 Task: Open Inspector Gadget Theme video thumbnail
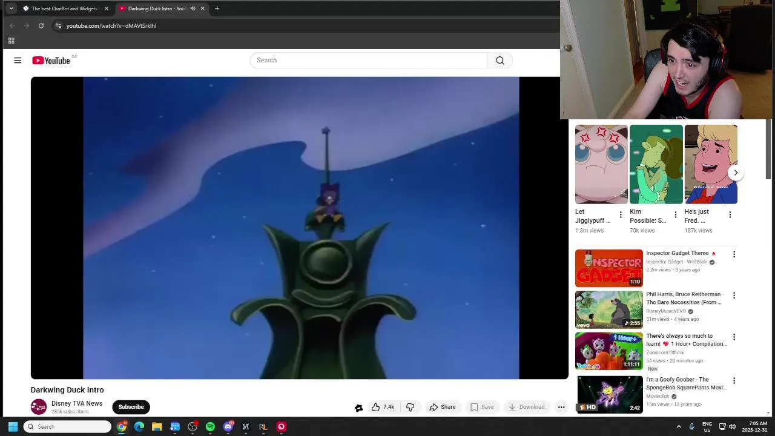click(x=609, y=268)
